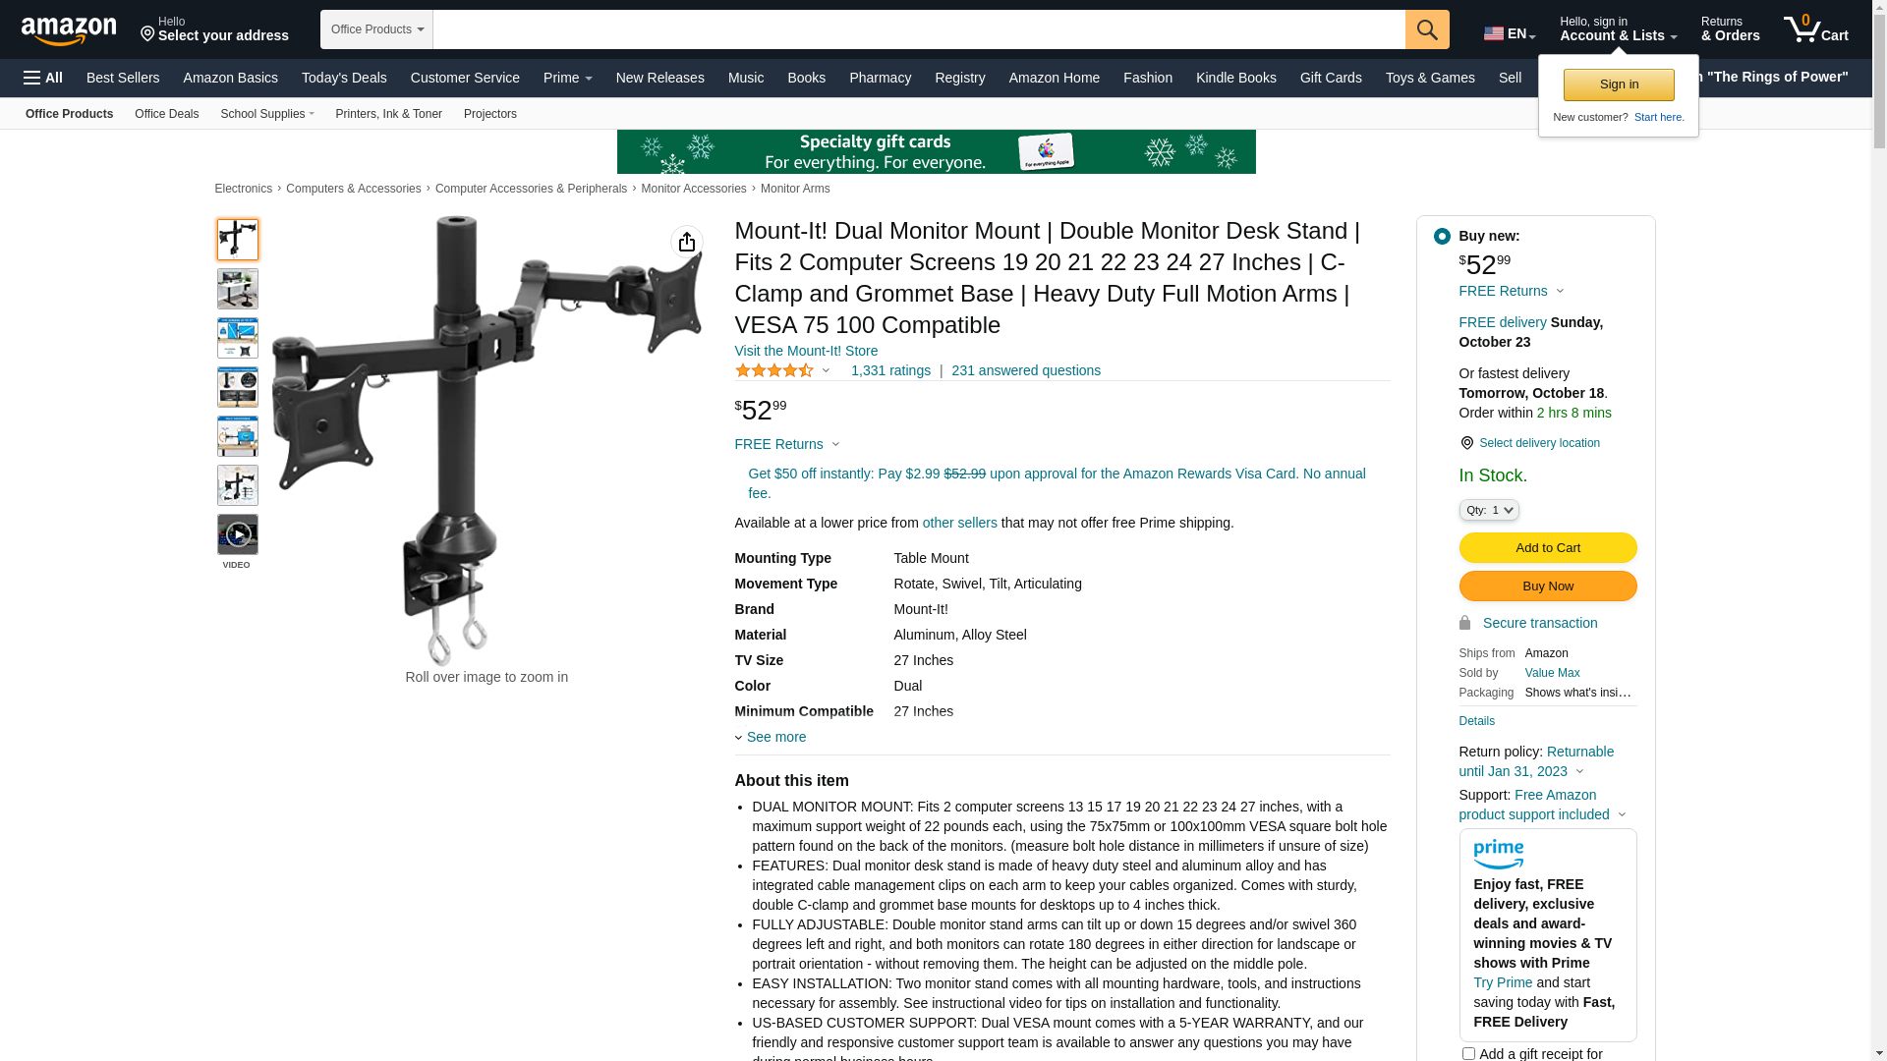The width and height of the screenshot is (1887, 1061).
Task: Click the share icon on product image
Action: [x=687, y=242]
